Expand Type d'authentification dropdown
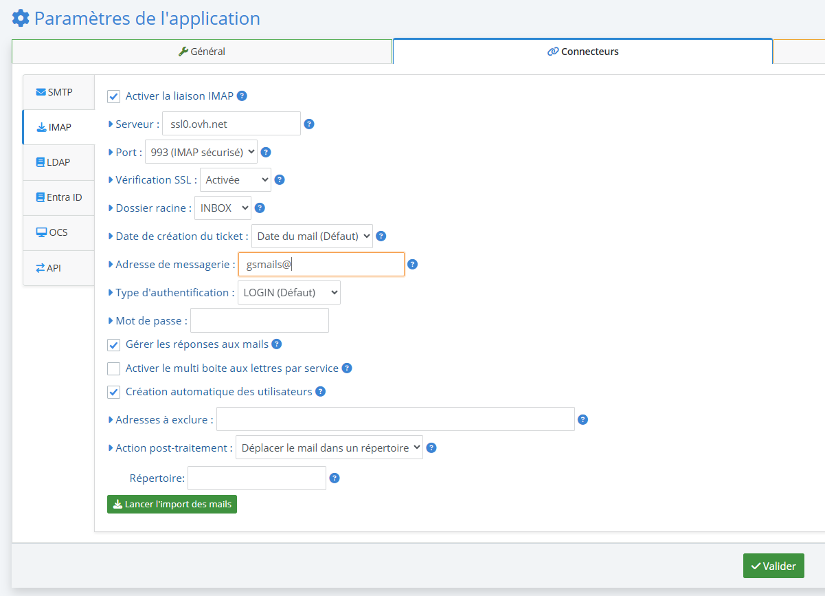 pos(289,293)
